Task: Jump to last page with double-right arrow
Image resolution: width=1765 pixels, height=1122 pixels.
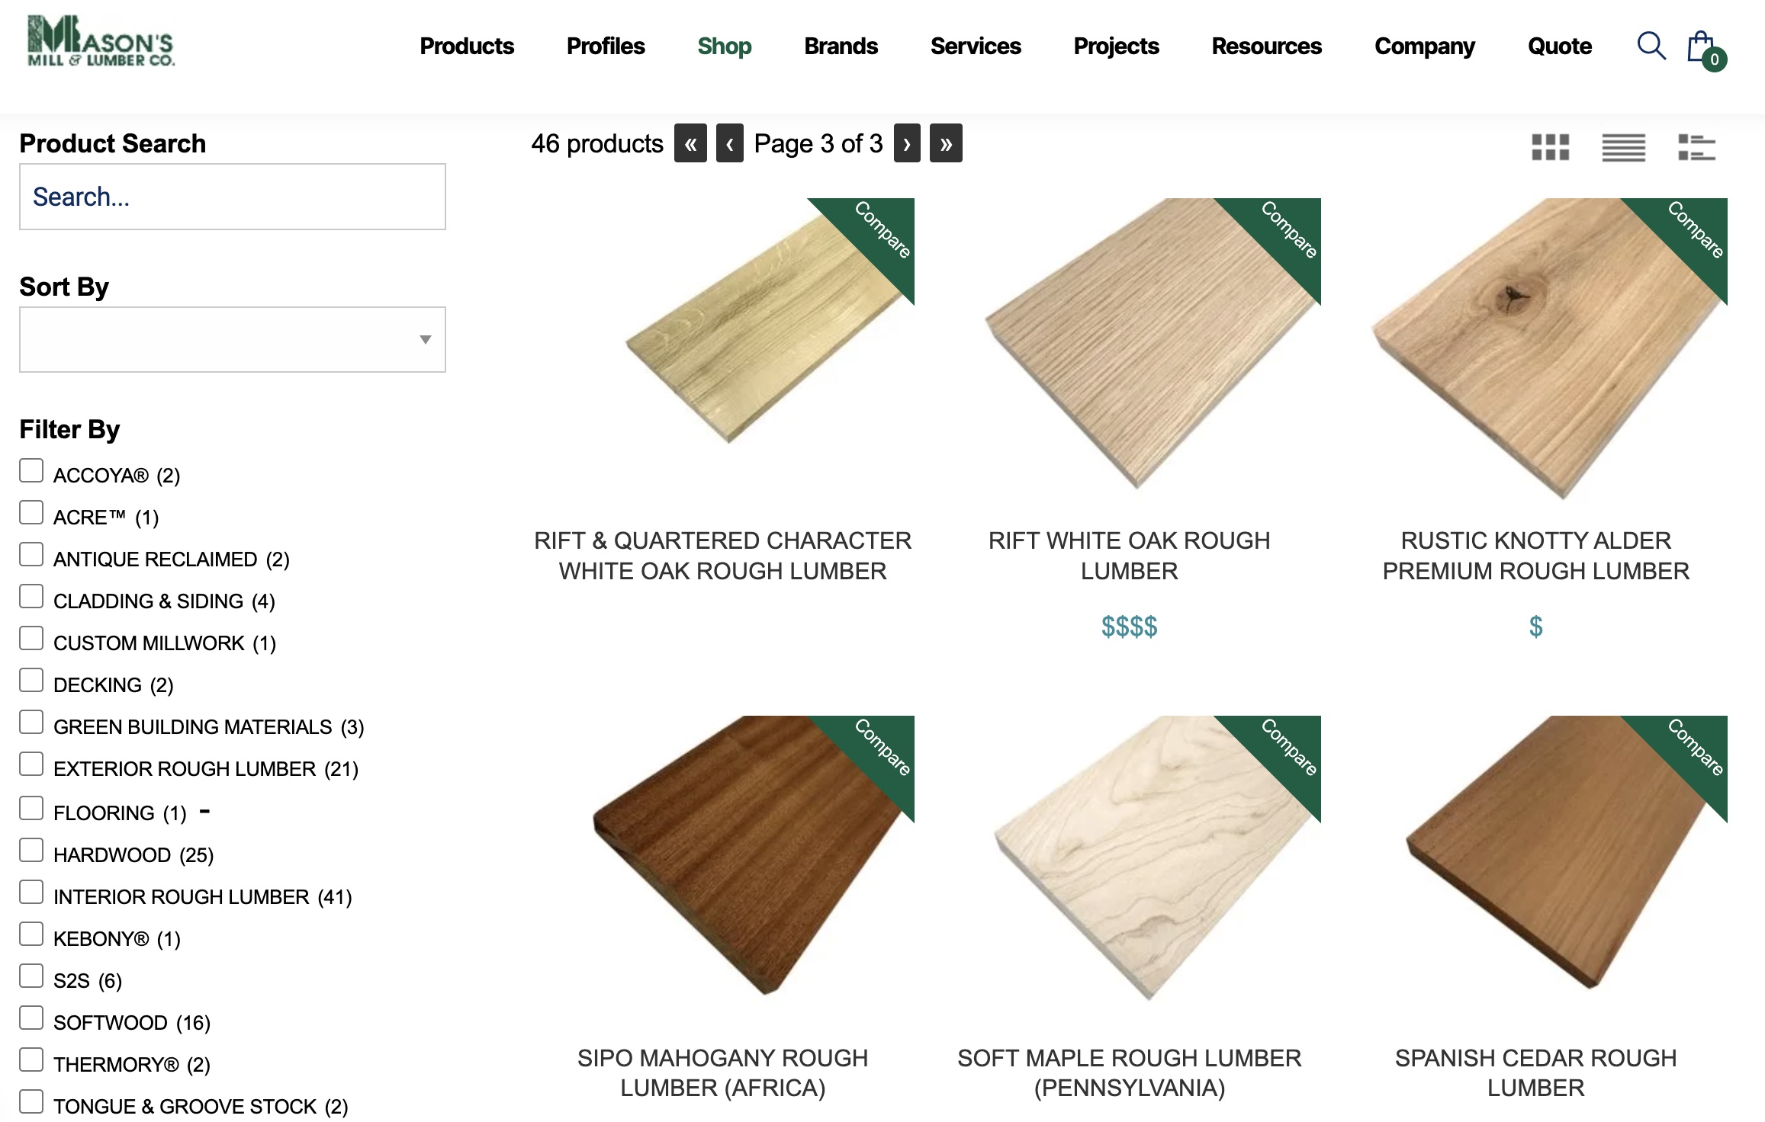Action: coord(946,143)
